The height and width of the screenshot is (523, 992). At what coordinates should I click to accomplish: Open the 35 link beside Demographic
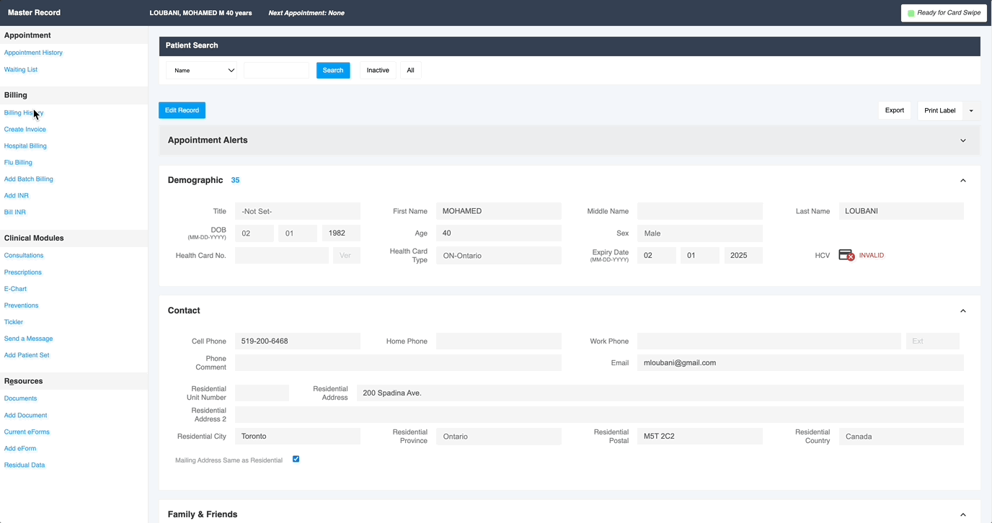(x=235, y=180)
